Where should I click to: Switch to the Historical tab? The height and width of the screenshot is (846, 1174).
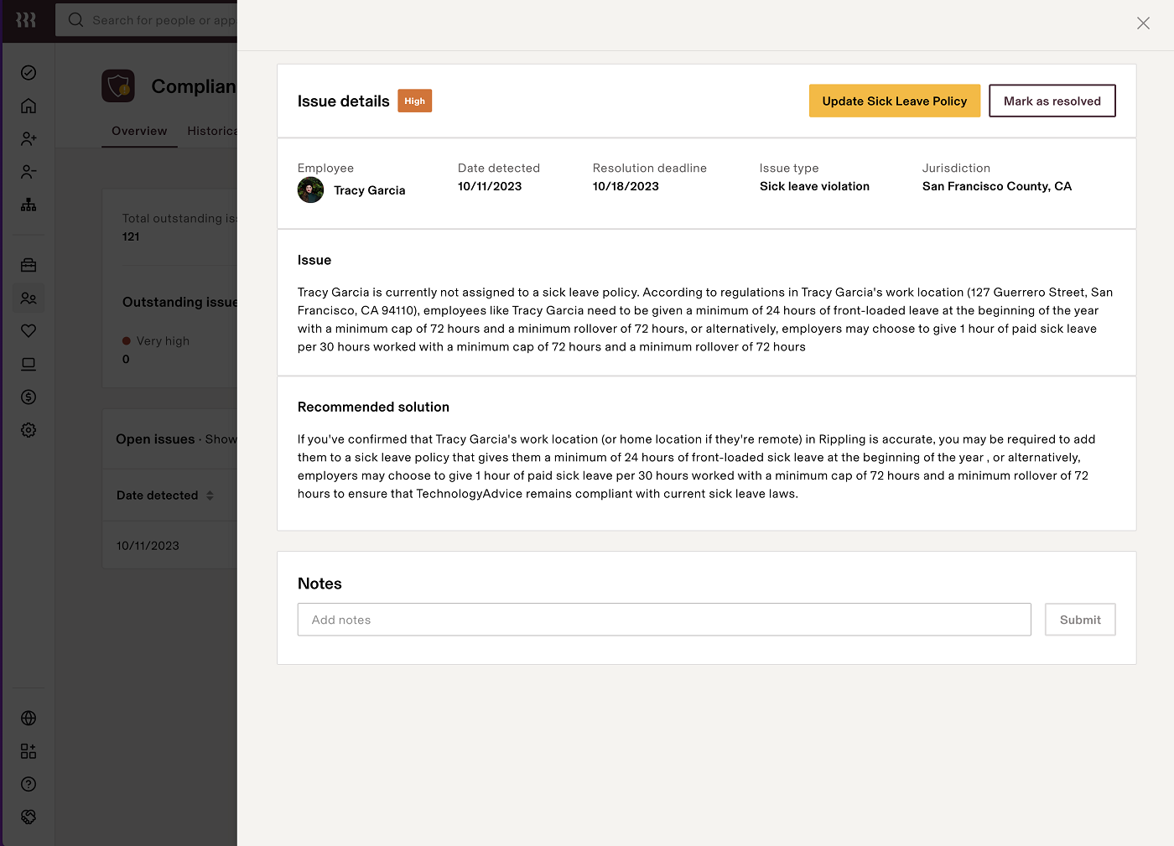click(212, 131)
